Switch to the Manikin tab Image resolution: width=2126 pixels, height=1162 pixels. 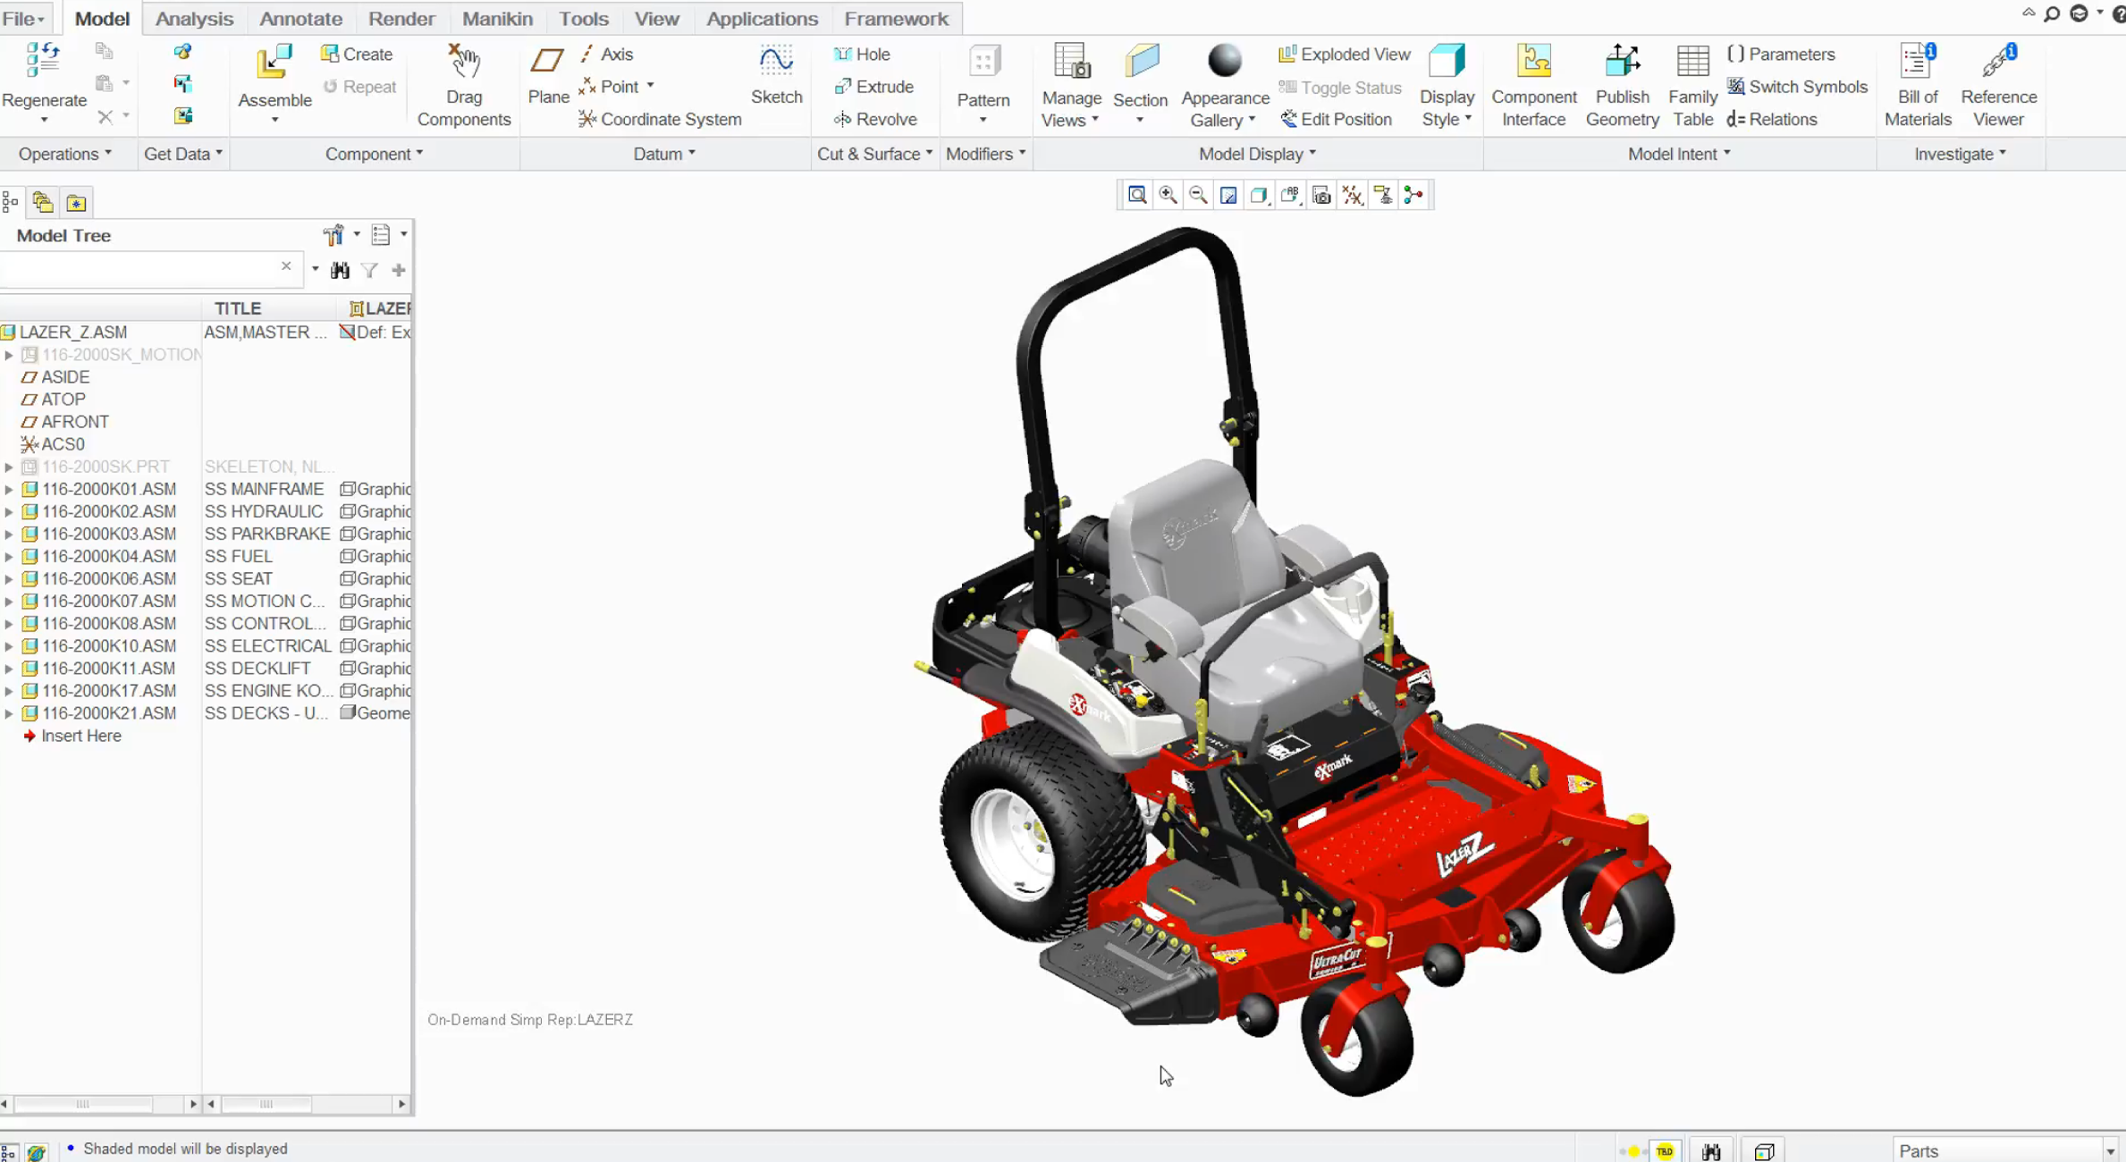click(x=497, y=18)
